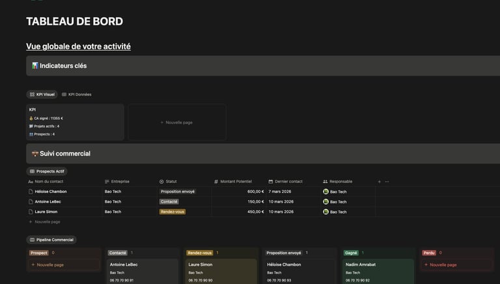Click the Indicateurs clés chart icon
This screenshot has width=500, height=284.
coord(35,66)
